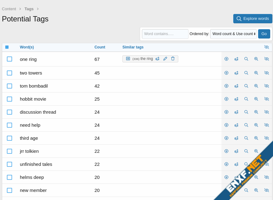Image resolution: width=273 pixels, height=200 pixels.
Task: Toggle the select-all checkbox in table header
Action: [x=7, y=47]
